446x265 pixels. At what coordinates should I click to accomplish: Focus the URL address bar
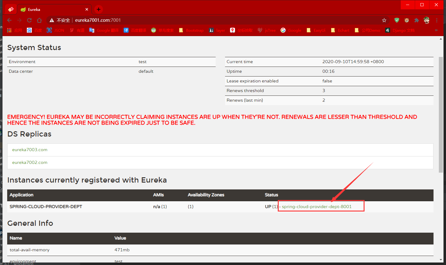tap(218, 20)
